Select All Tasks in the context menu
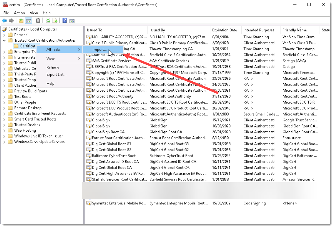 (x=59, y=49)
